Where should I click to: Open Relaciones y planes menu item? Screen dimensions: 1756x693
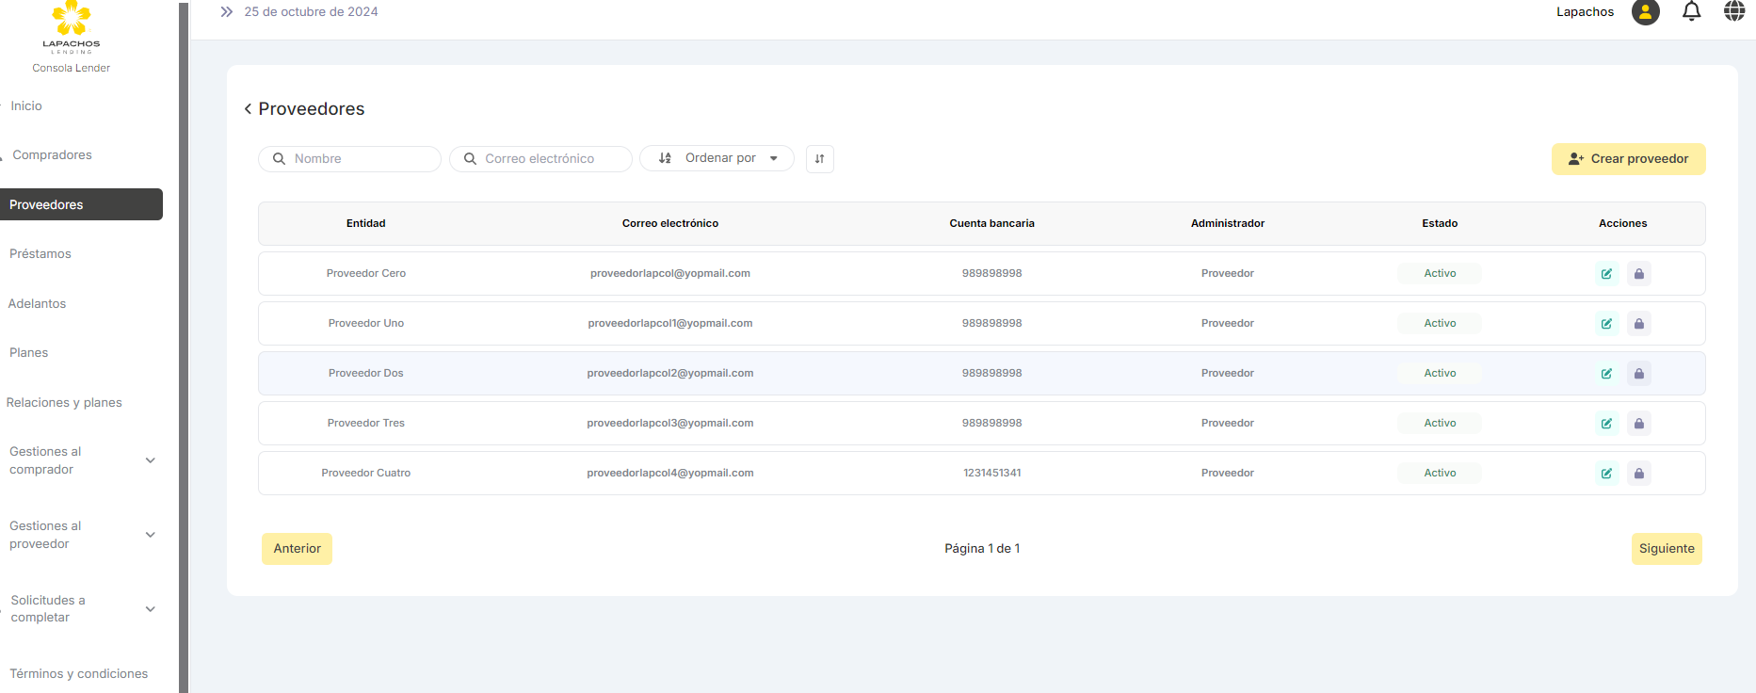click(x=64, y=403)
